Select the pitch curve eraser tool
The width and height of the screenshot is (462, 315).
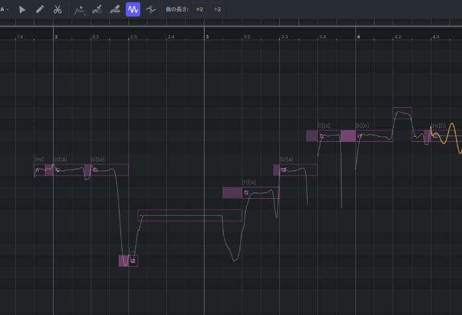[x=115, y=10]
